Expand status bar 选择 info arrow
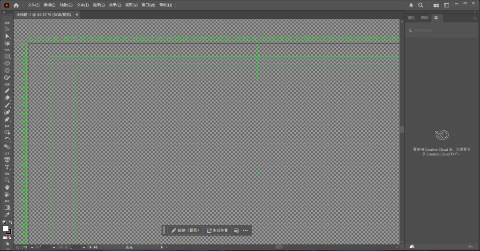The width and height of the screenshot is (480, 251). coord(162,247)
